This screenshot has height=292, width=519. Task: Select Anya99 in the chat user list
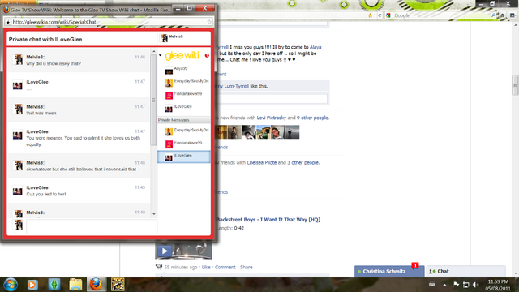(x=184, y=70)
